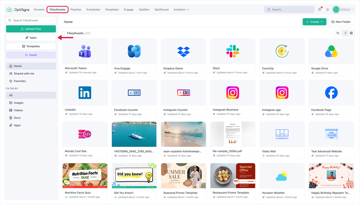Open Test Advanced Website icon
This screenshot has height=204, width=360.
331,134
